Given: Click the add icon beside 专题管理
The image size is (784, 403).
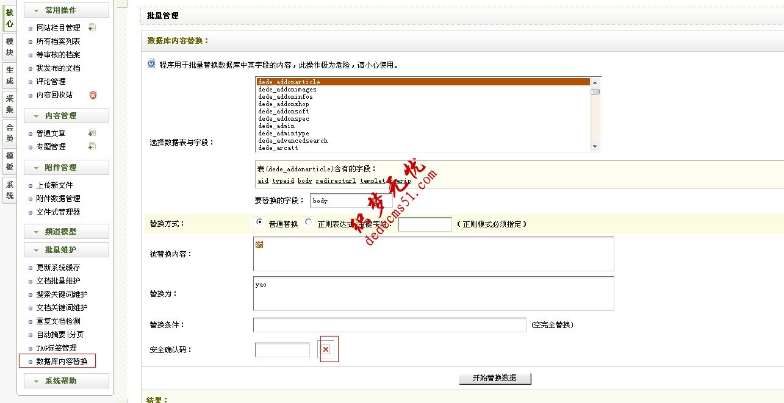Looking at the screenshot, I should tap(91, 146).
